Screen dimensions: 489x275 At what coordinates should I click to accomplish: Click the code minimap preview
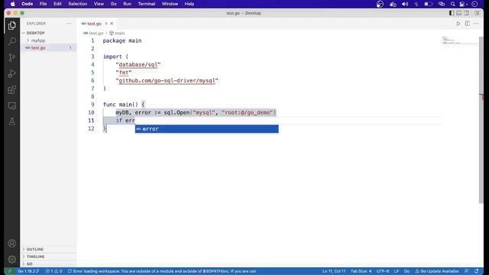point(460,40)
